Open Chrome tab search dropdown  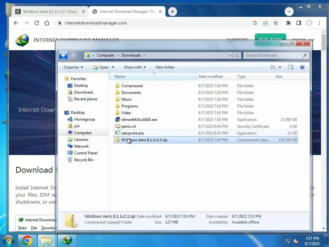tap(289, 12)
